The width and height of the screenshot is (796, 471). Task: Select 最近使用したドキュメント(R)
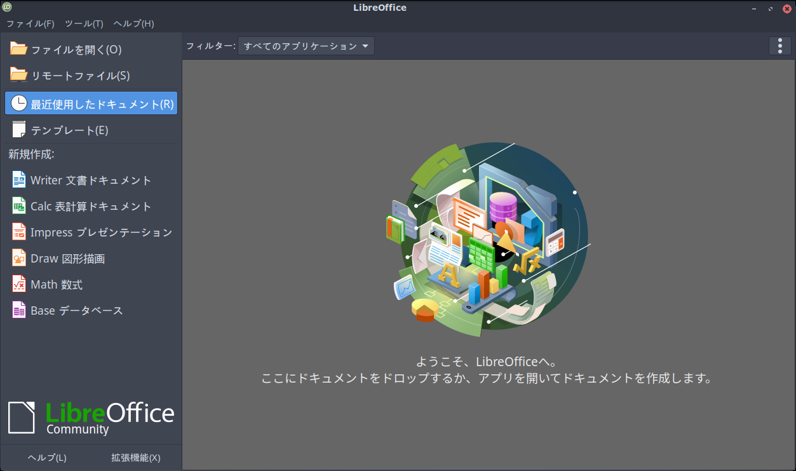(91, 104)
